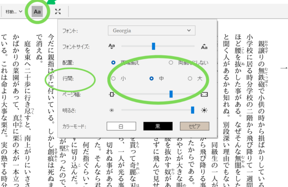Choose the 白 color mode
The width and height of the screenshot is (288, 187).
pos(121,126)
